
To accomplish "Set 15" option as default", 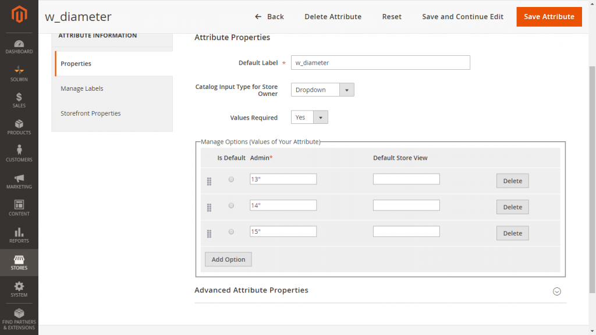I will (x=231, y=232).
